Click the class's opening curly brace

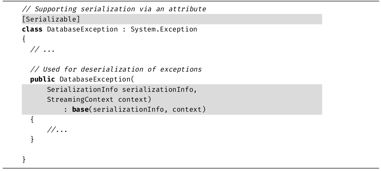(x=23, y=39)
